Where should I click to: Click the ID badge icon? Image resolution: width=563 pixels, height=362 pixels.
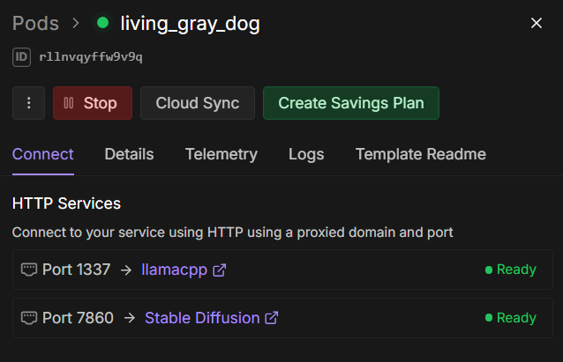22,57
